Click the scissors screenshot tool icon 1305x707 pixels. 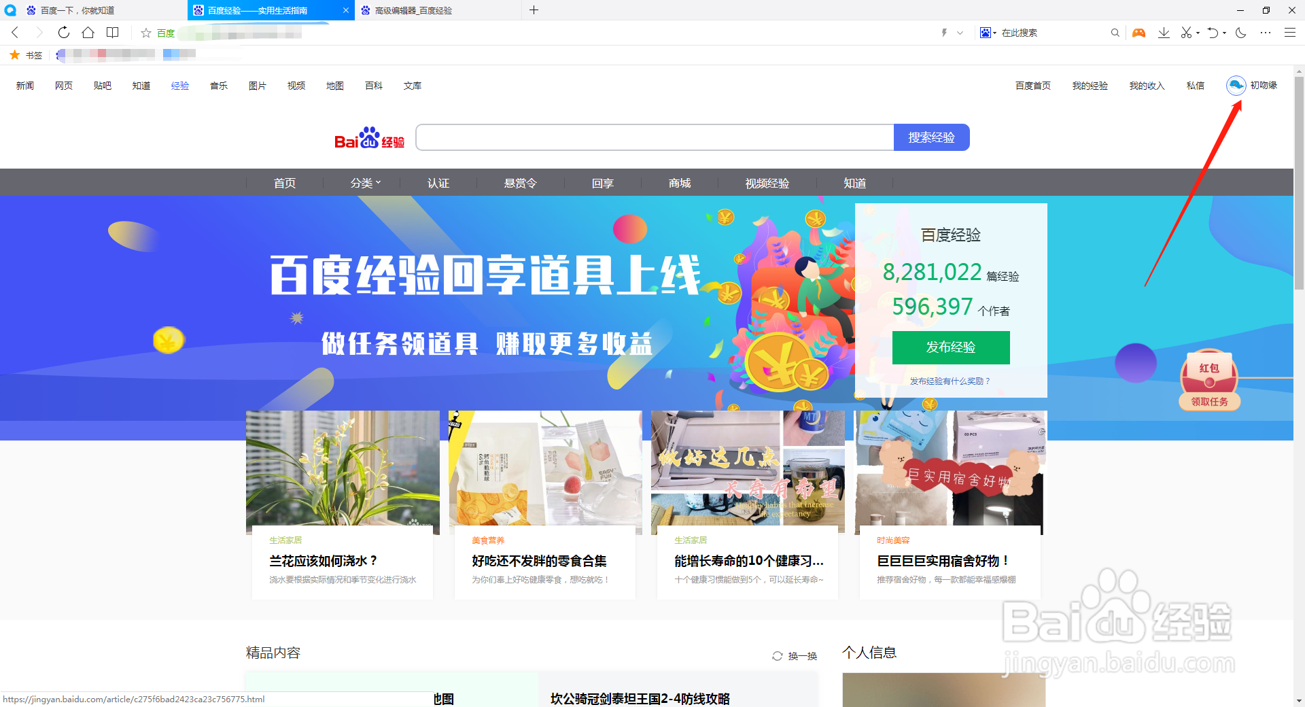pyautogui.click(x=1186, y=33)
